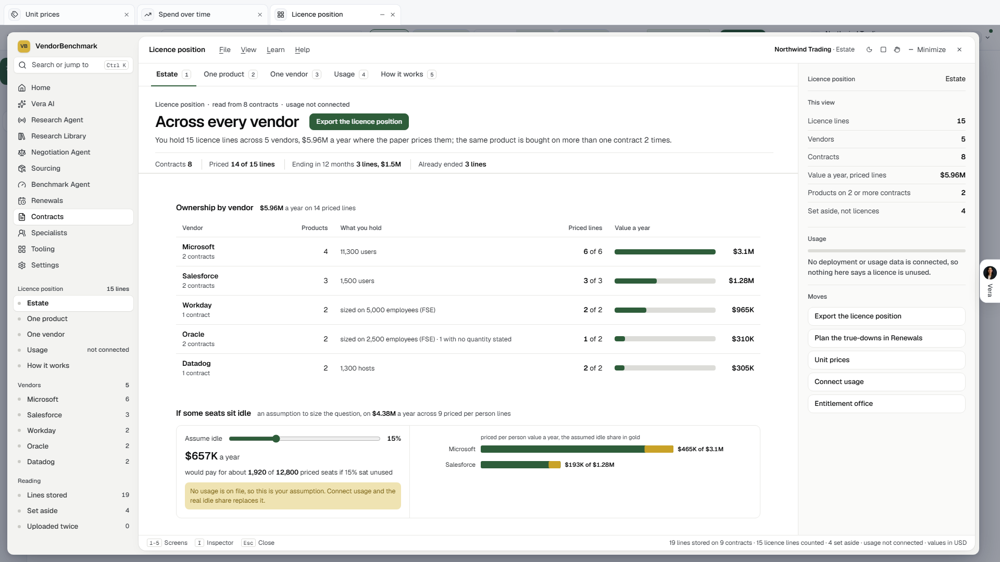Select One product in sidebar list
The image size is (1000, 562).
point(73,319)
